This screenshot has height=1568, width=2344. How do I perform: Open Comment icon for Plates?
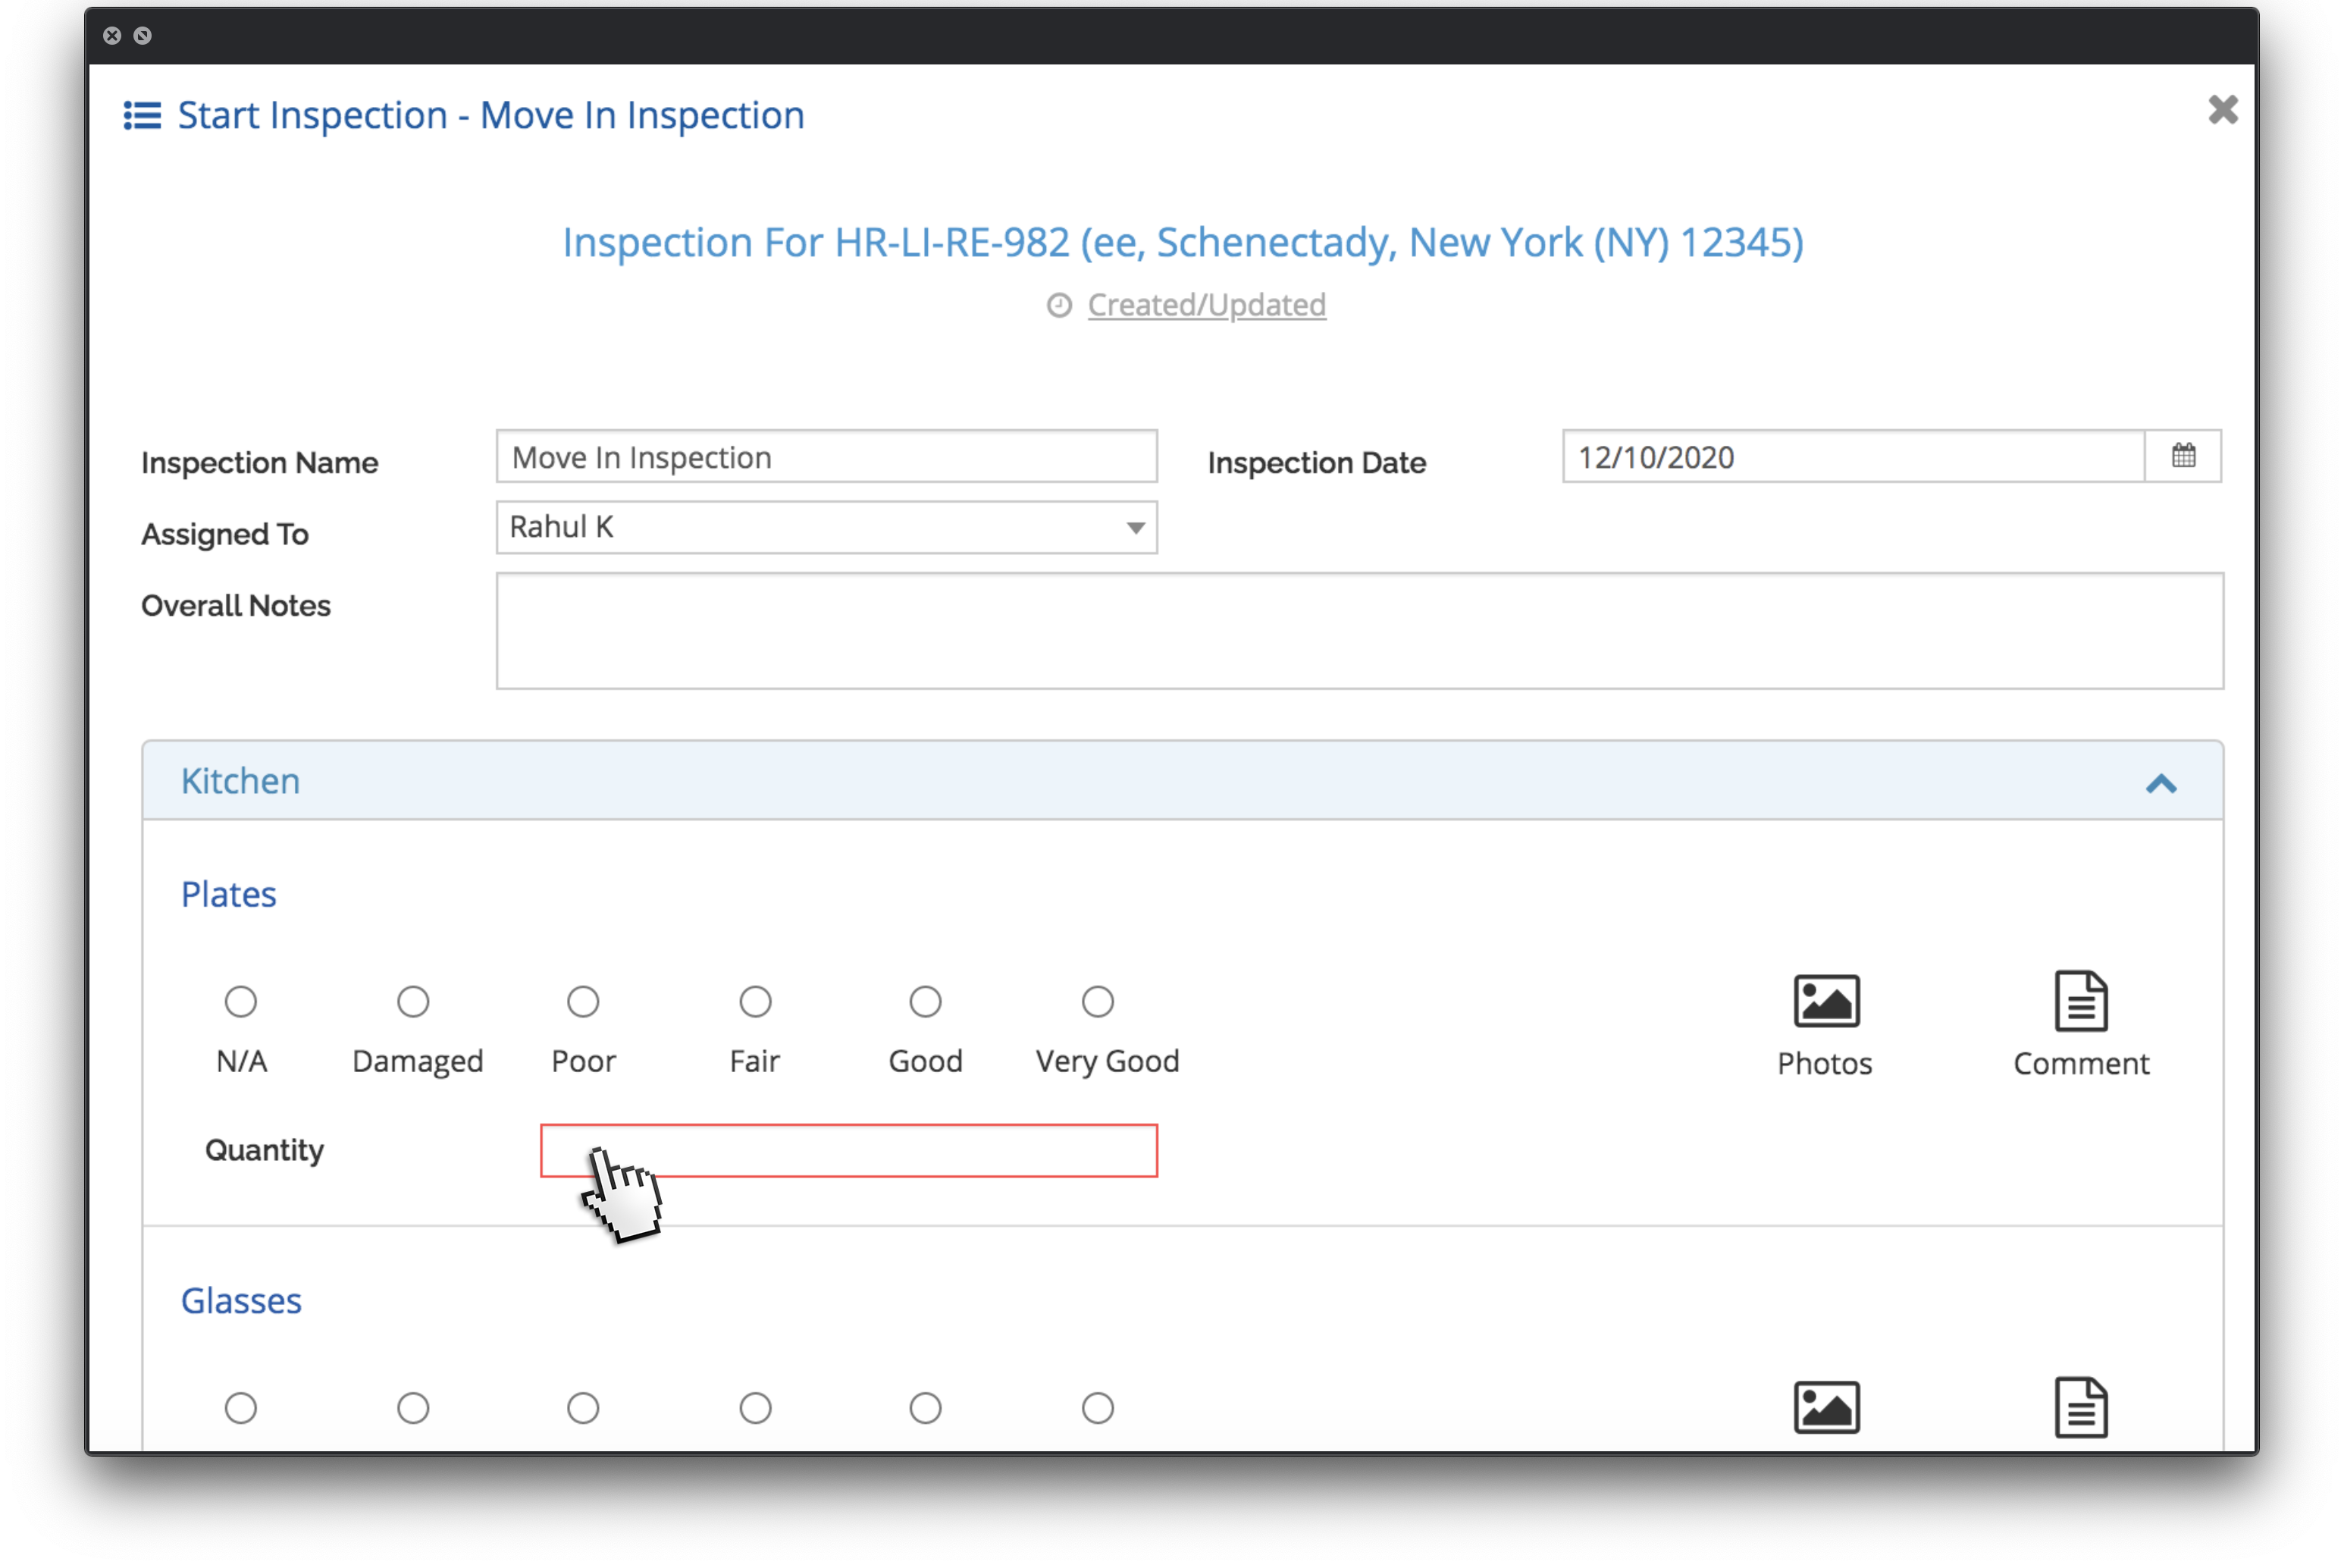coord(2081,1001)
